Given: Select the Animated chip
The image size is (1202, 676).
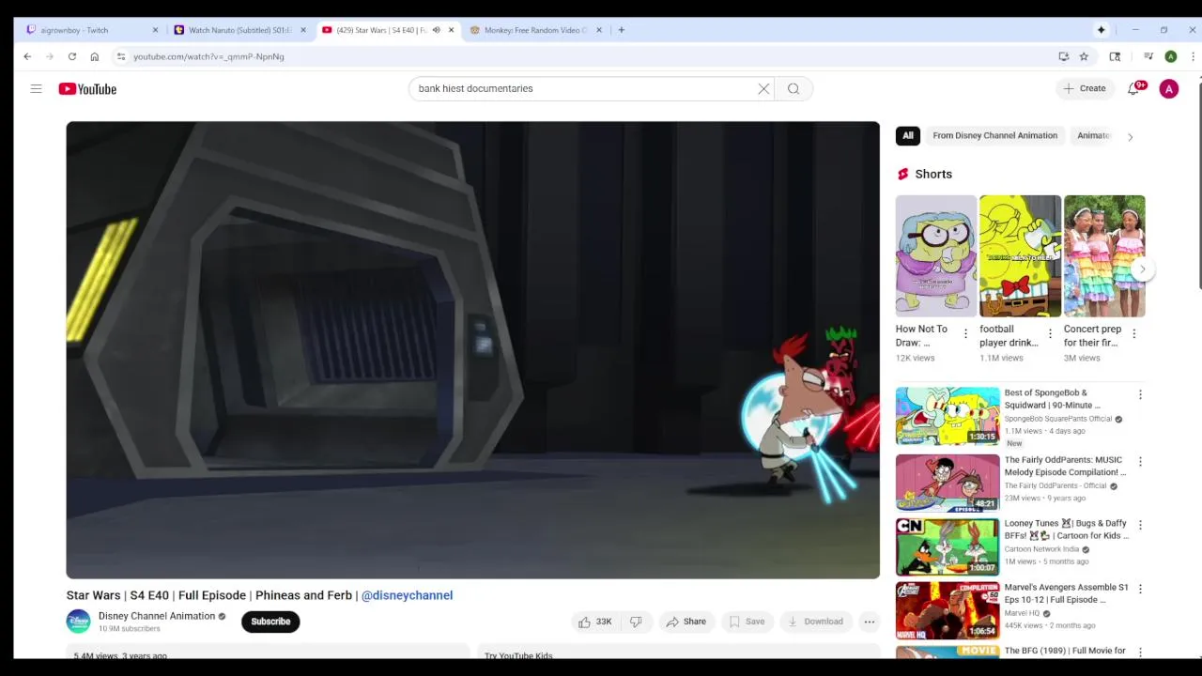Looking at the screenshot, I should pyautogui.click(x=1093, y=136).
